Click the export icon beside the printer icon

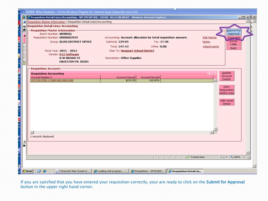coord(210,74)
